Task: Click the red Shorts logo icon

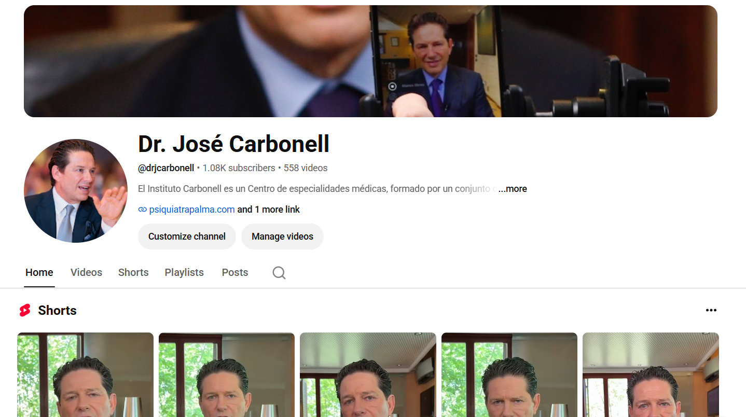Action: pos(25,310)
